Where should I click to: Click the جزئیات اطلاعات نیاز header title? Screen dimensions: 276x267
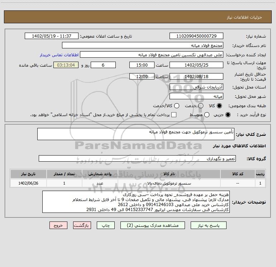click(x=244, y=17)
